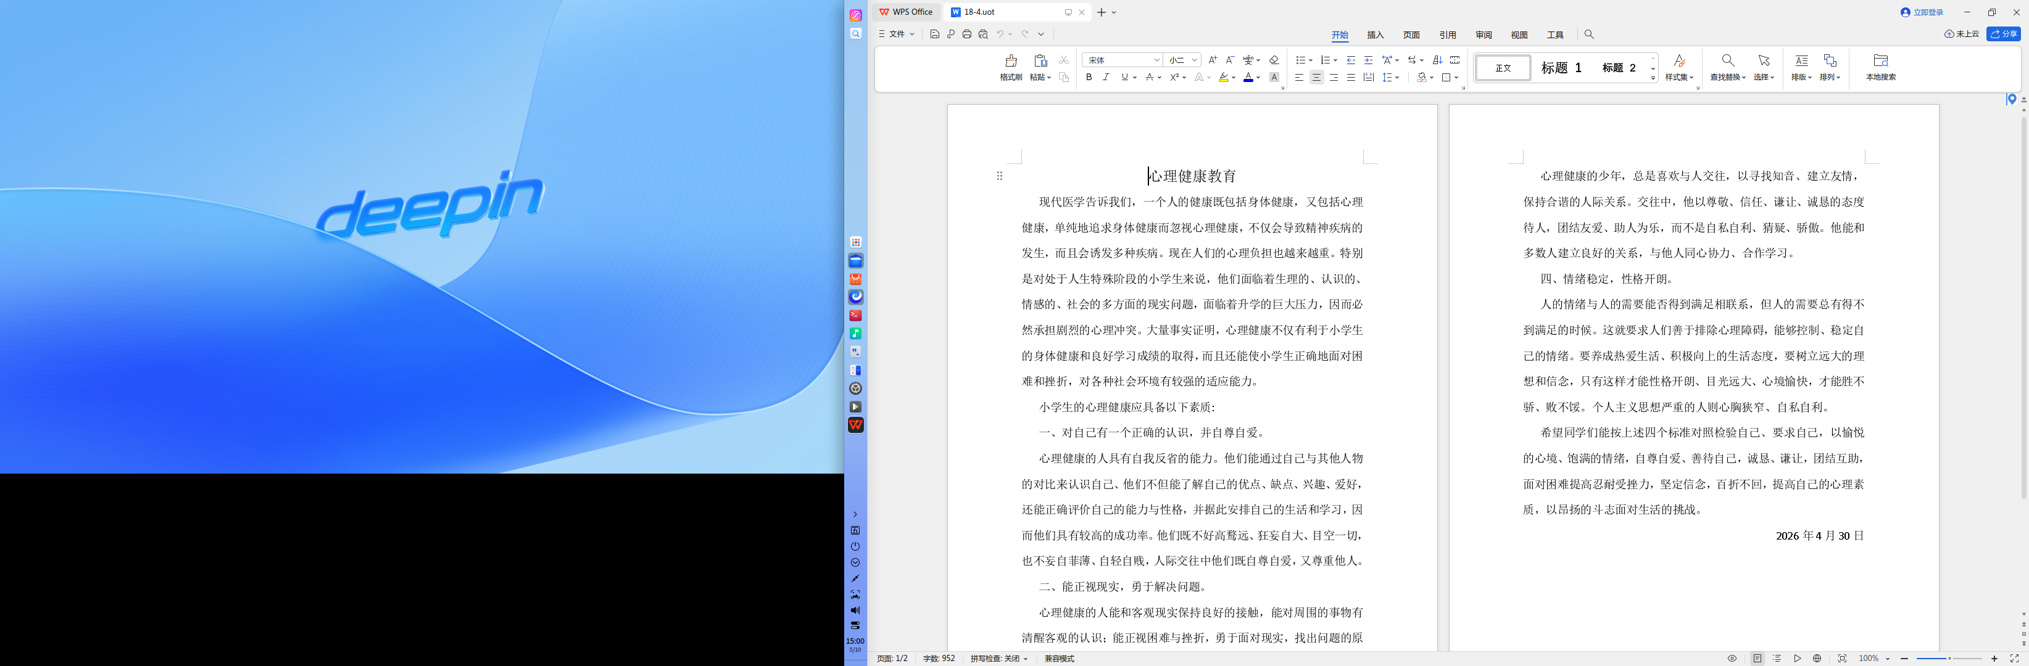Open Find and Replace magnifier icon
Screen dimensions: 2029x666
pos(1727,60)
